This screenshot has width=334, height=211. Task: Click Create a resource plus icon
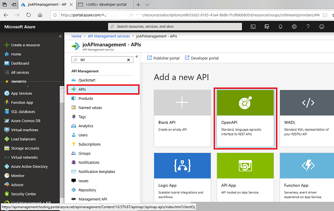7,45
